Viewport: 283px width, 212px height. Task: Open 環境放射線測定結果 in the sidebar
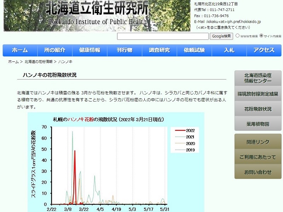[x=258, y=94]
